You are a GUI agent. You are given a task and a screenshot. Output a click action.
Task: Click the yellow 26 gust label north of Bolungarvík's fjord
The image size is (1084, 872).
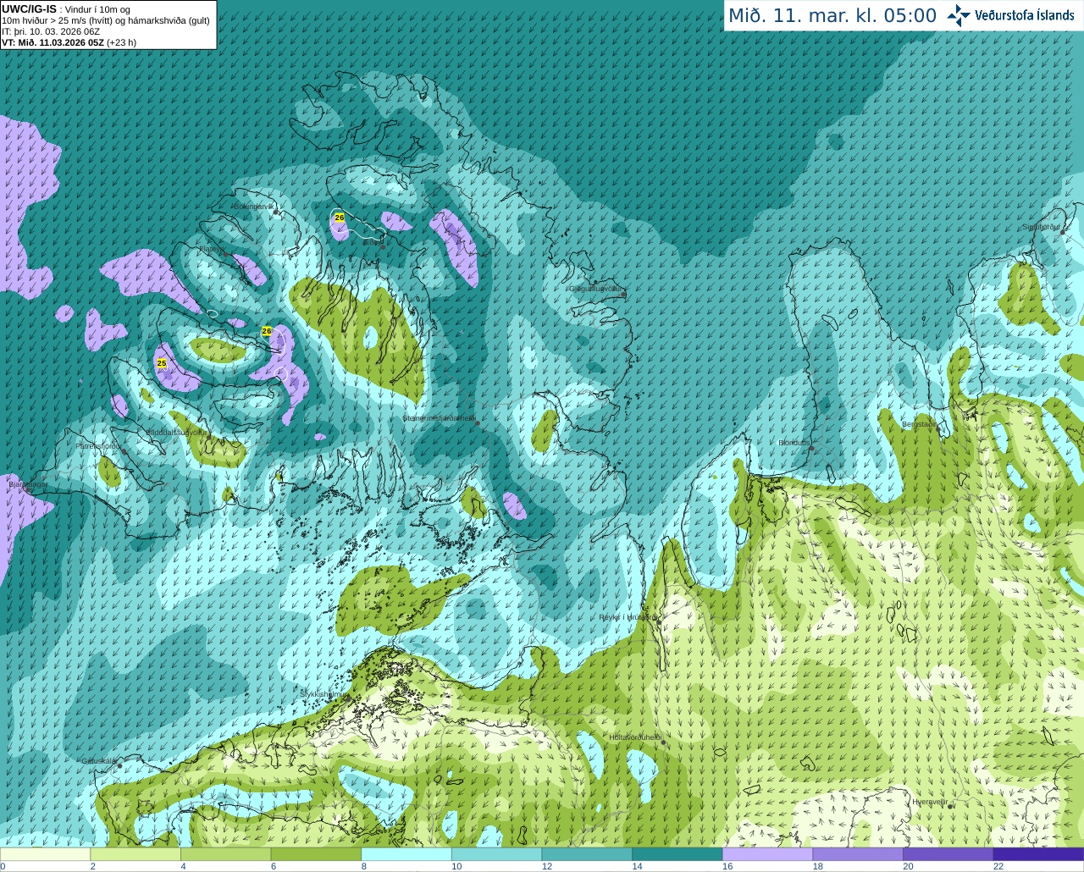point(340,218)
